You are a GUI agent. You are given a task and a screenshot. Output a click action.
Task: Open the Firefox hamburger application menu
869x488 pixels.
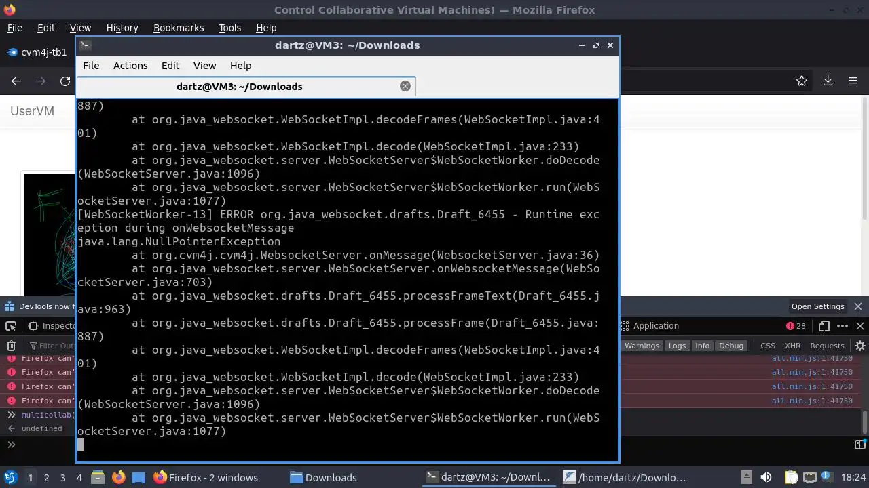(x=853, y=81)
